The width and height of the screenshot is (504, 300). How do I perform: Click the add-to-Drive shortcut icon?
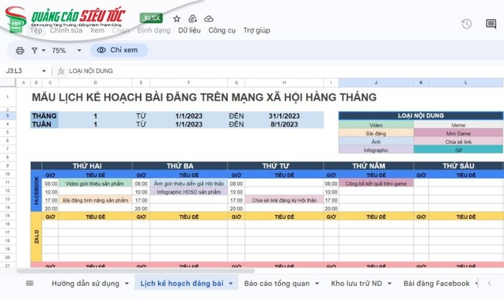click(193, 19)
